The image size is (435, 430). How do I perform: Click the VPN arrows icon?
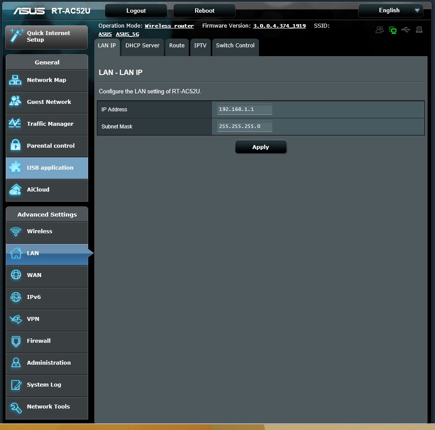pos(16,319)
